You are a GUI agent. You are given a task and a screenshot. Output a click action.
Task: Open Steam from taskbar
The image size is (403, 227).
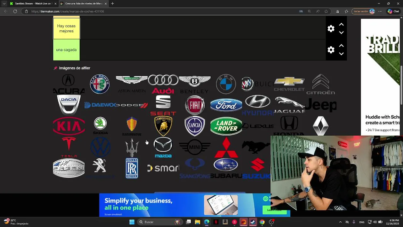(x=253, y=222)
